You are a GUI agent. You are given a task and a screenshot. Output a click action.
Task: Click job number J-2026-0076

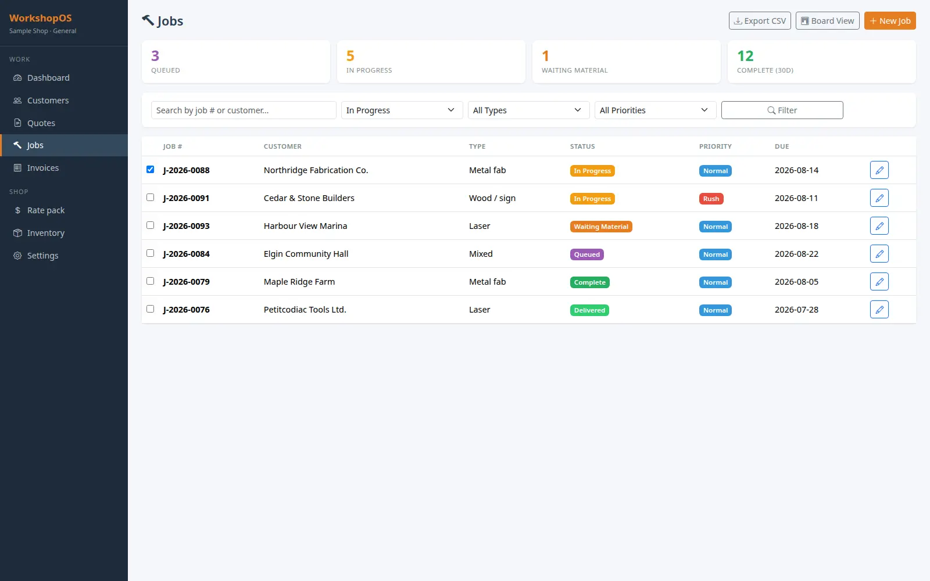(x=186, y=310)
